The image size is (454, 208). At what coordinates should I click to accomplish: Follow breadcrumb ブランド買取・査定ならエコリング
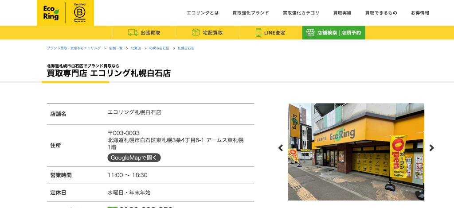pyautogui.click(x=74, y=48)
